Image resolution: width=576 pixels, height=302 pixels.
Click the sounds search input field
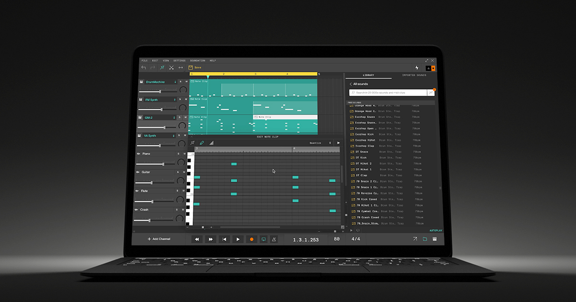[x=379, y=93]
